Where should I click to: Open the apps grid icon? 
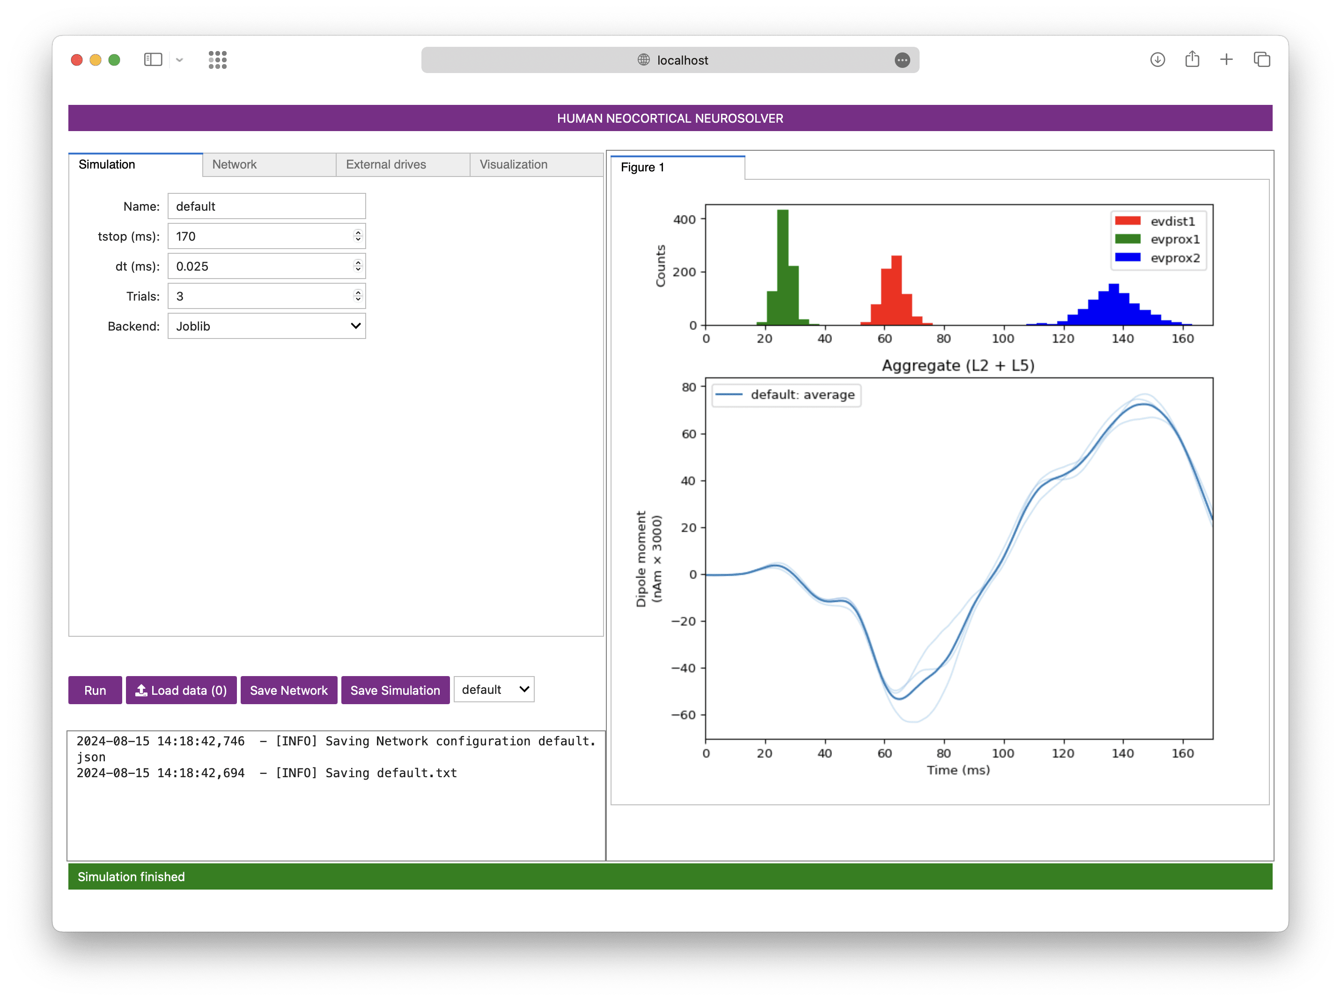(218, 59)
